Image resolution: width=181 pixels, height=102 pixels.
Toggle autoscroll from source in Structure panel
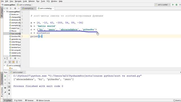(x=17, y=62)
